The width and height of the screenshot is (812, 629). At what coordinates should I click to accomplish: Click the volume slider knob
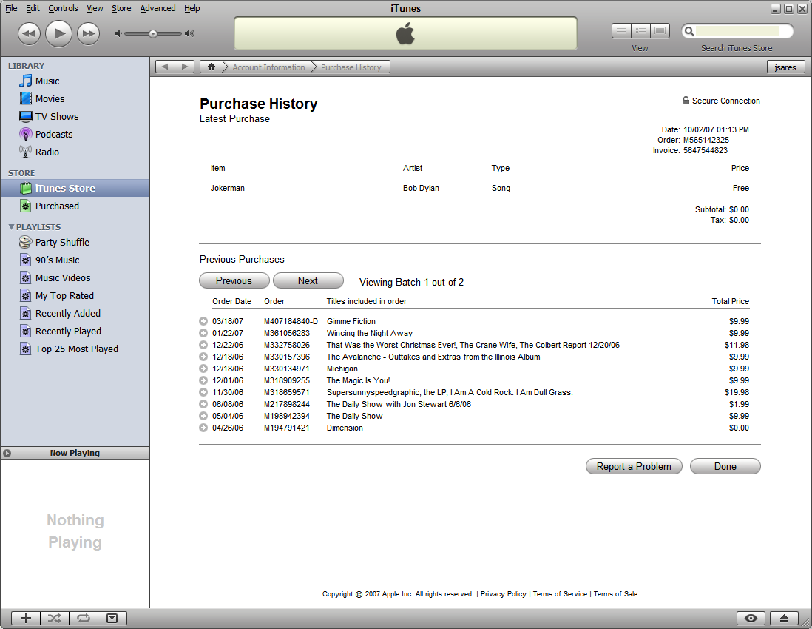[x=153, y=34]
